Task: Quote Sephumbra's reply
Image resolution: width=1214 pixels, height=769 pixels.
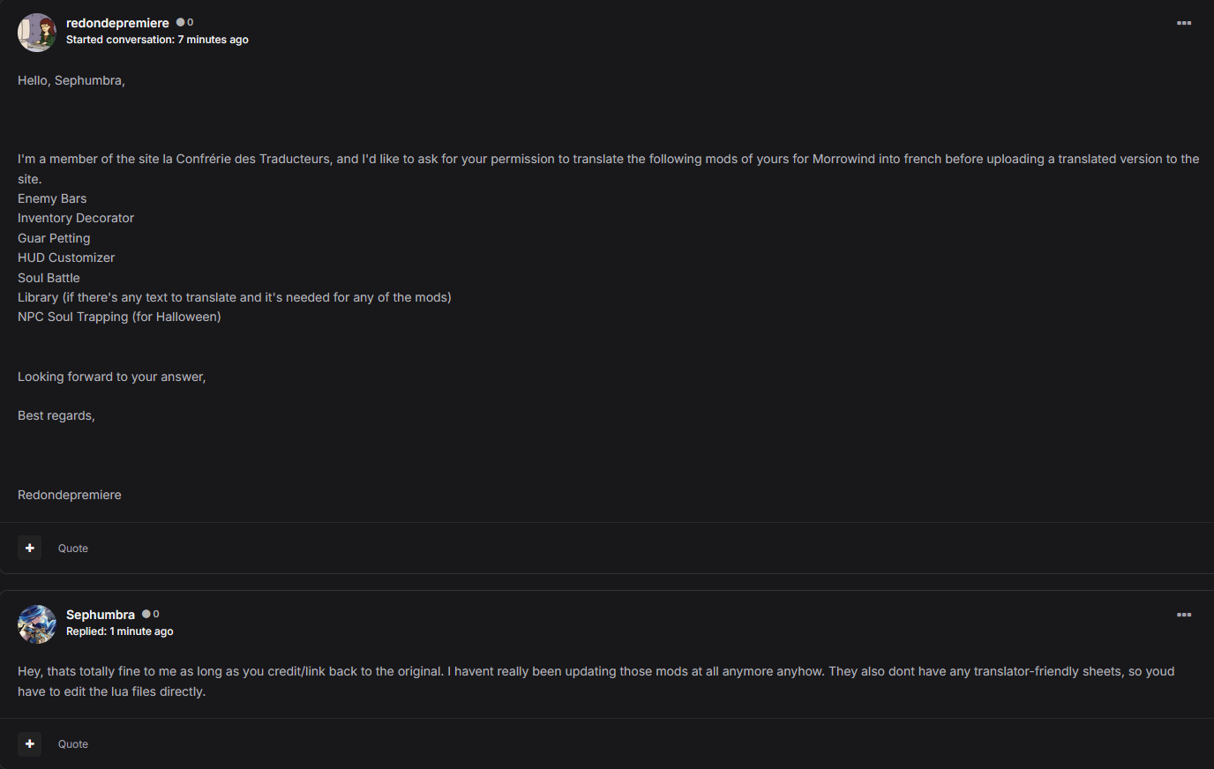Action: (73, 744)
